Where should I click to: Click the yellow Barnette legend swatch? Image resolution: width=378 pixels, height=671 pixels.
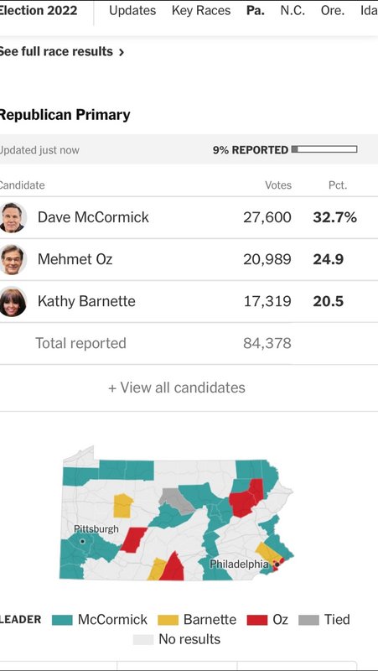pos(168,620)
